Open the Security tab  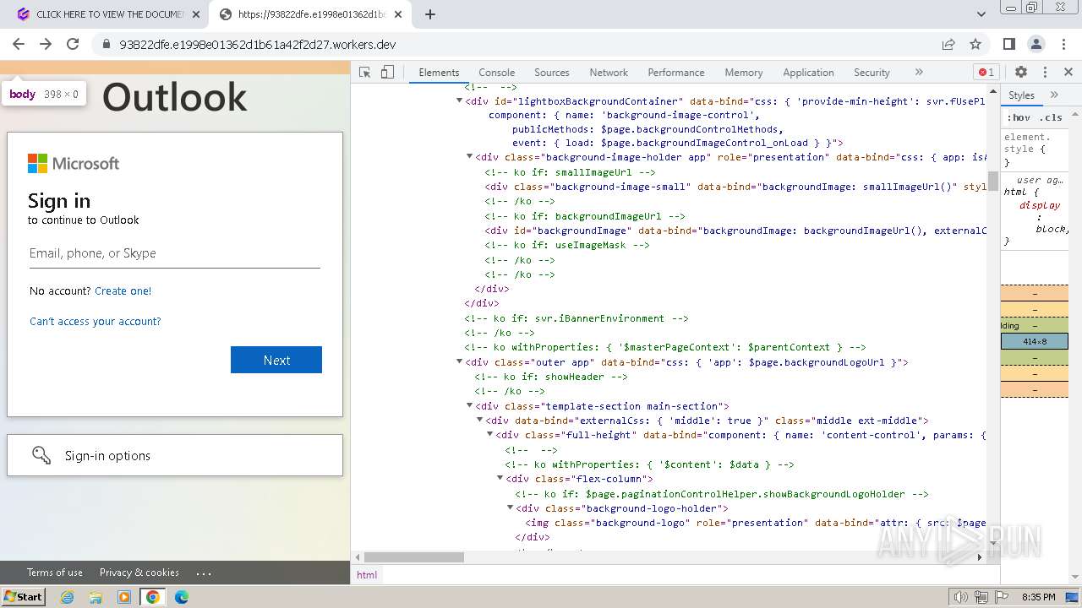pyautogui.click(x=872, y=73)
